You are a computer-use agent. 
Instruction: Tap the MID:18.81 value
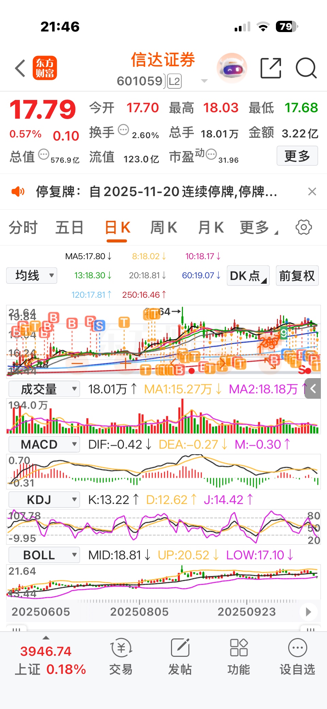coord(119,555)
